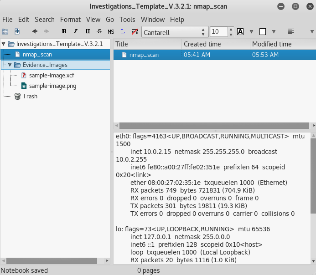Open the Format menu
Viewport: 316px width, 275px height.
click(70, 20)
